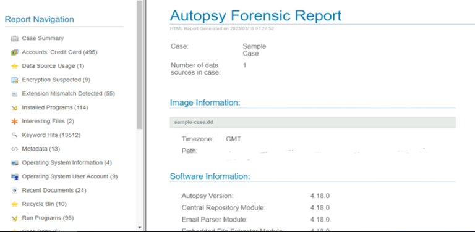
Task: Click the Keyword Hits magnifier icon
Action: click(x=15, y=135)
